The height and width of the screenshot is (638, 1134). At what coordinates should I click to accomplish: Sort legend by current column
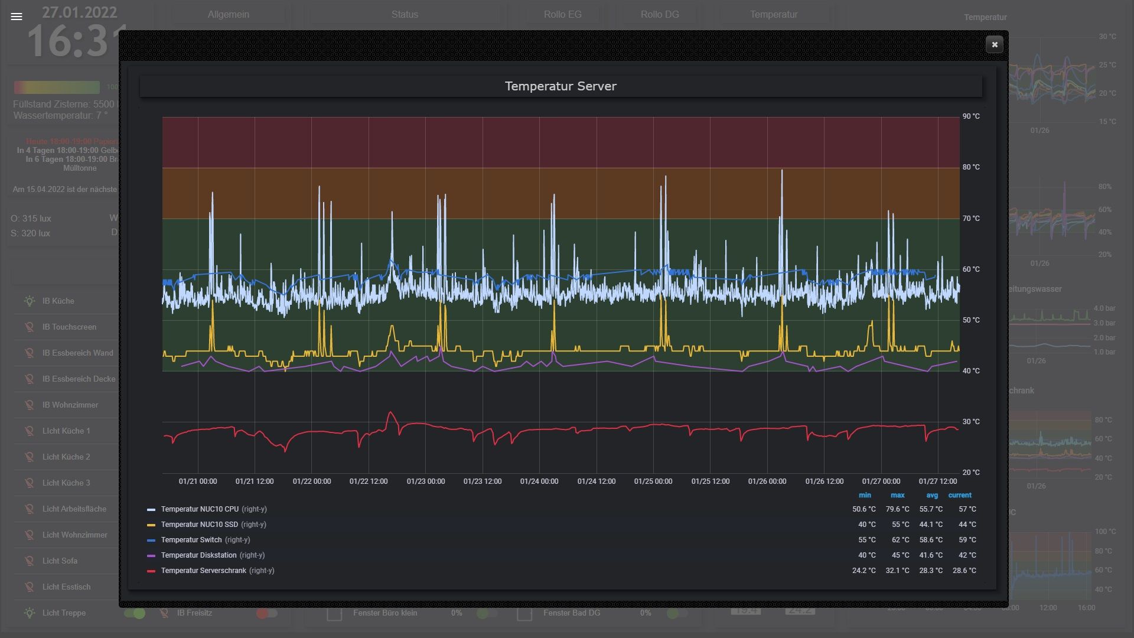(x=960, y=495)
